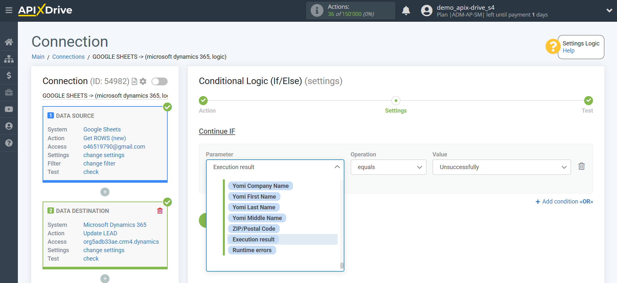
Task: Open Get ROWS (new) action link
Action: [x=105, y=138]
